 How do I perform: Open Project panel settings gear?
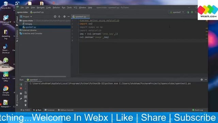pos(64,17)
